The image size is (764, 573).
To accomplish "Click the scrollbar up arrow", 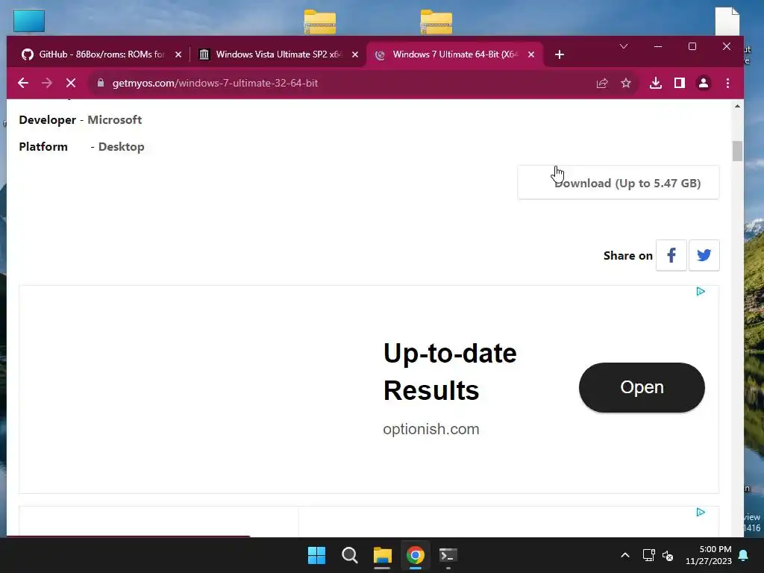I will (737, 106).
